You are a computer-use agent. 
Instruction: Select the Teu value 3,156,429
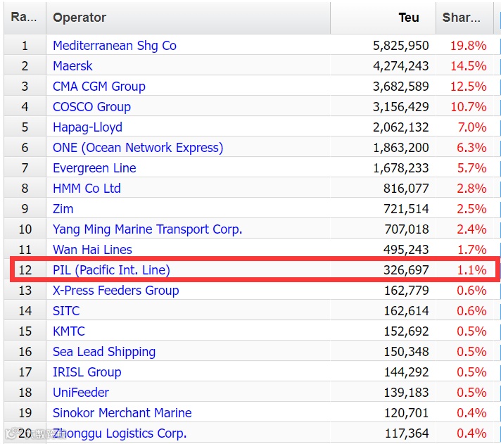coord(400,107)
